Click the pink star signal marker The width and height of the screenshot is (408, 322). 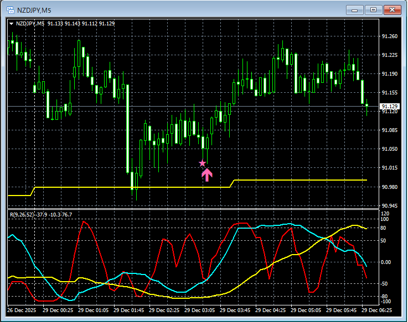click(202, 163)
